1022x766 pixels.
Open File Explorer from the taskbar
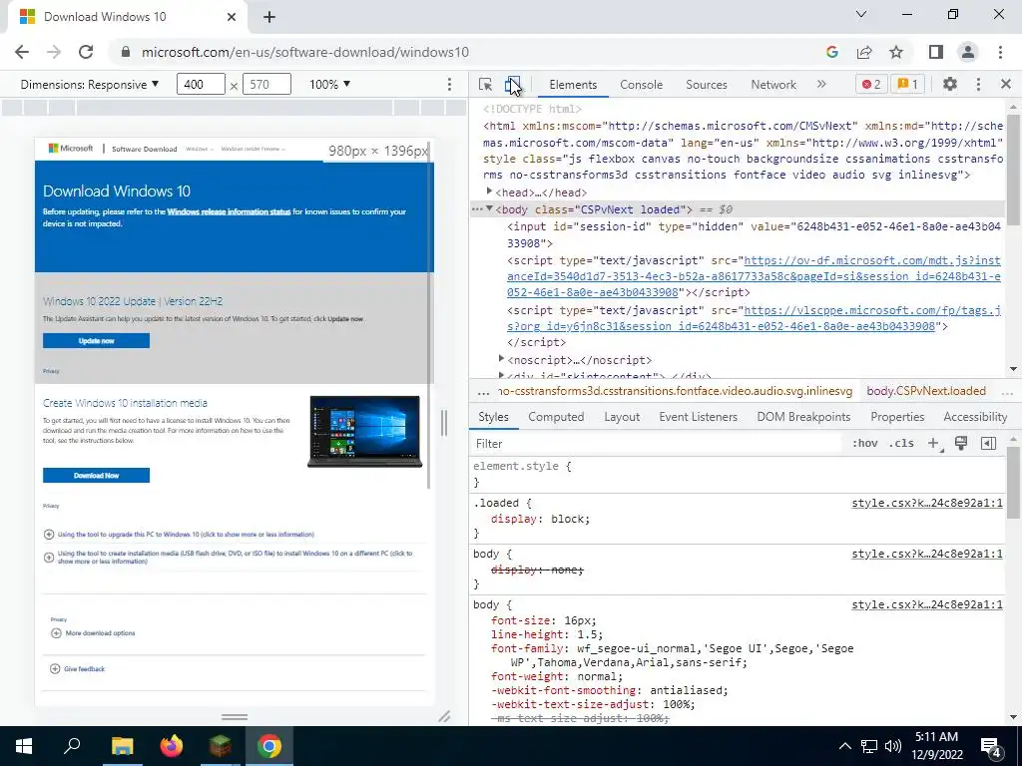tap(122, 746)
